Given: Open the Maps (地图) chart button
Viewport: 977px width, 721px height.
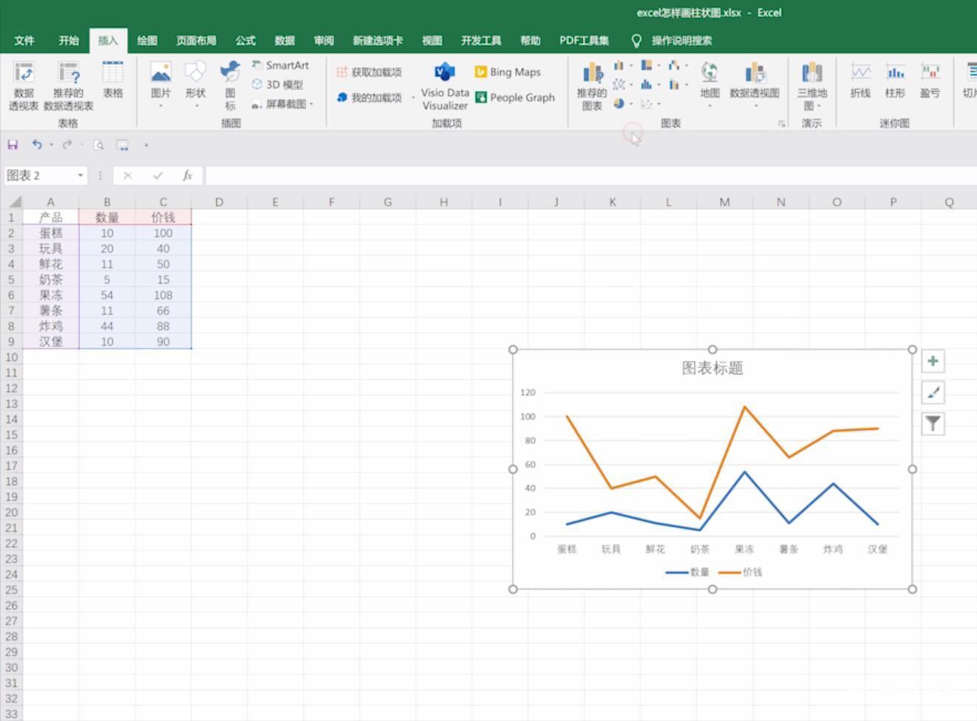Looking at the screenshot, I should coord(709,85).
